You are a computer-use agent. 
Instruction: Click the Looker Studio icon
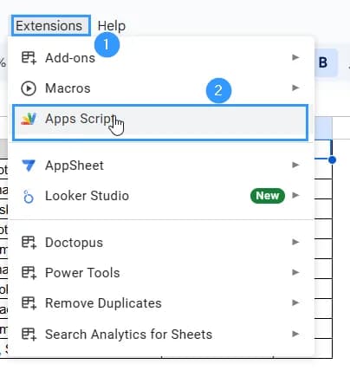point(29,197)
